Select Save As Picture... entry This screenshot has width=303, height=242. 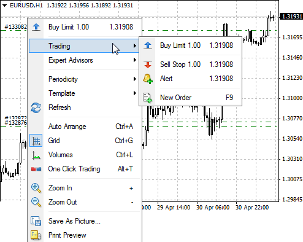[x=85, y=221]
